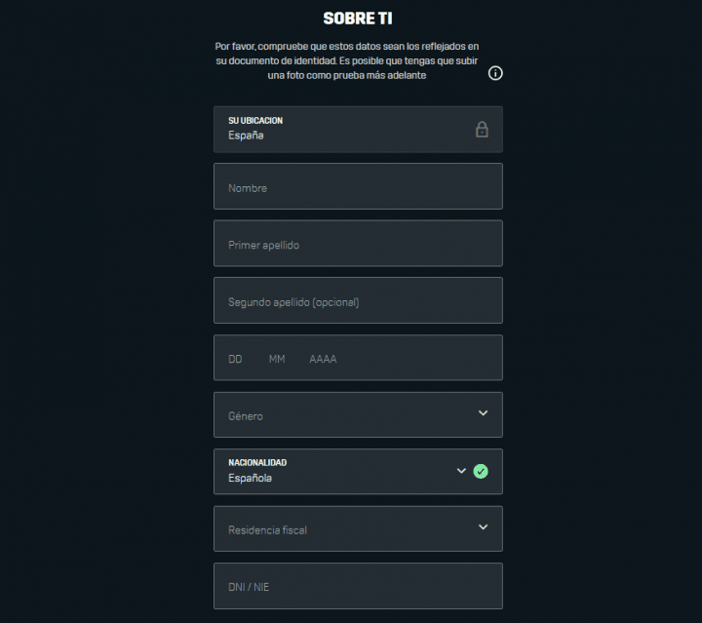This screenshot has height=623, width=702.
Task: Click the NACIONALIDAD label
Action: [257, 462]
